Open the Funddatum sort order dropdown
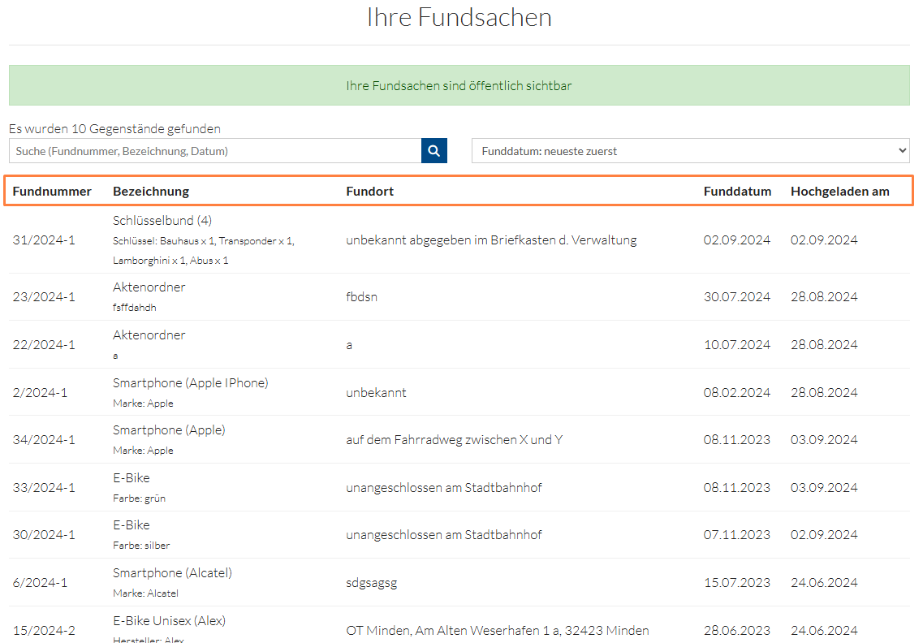 click(x=690, y=151)
